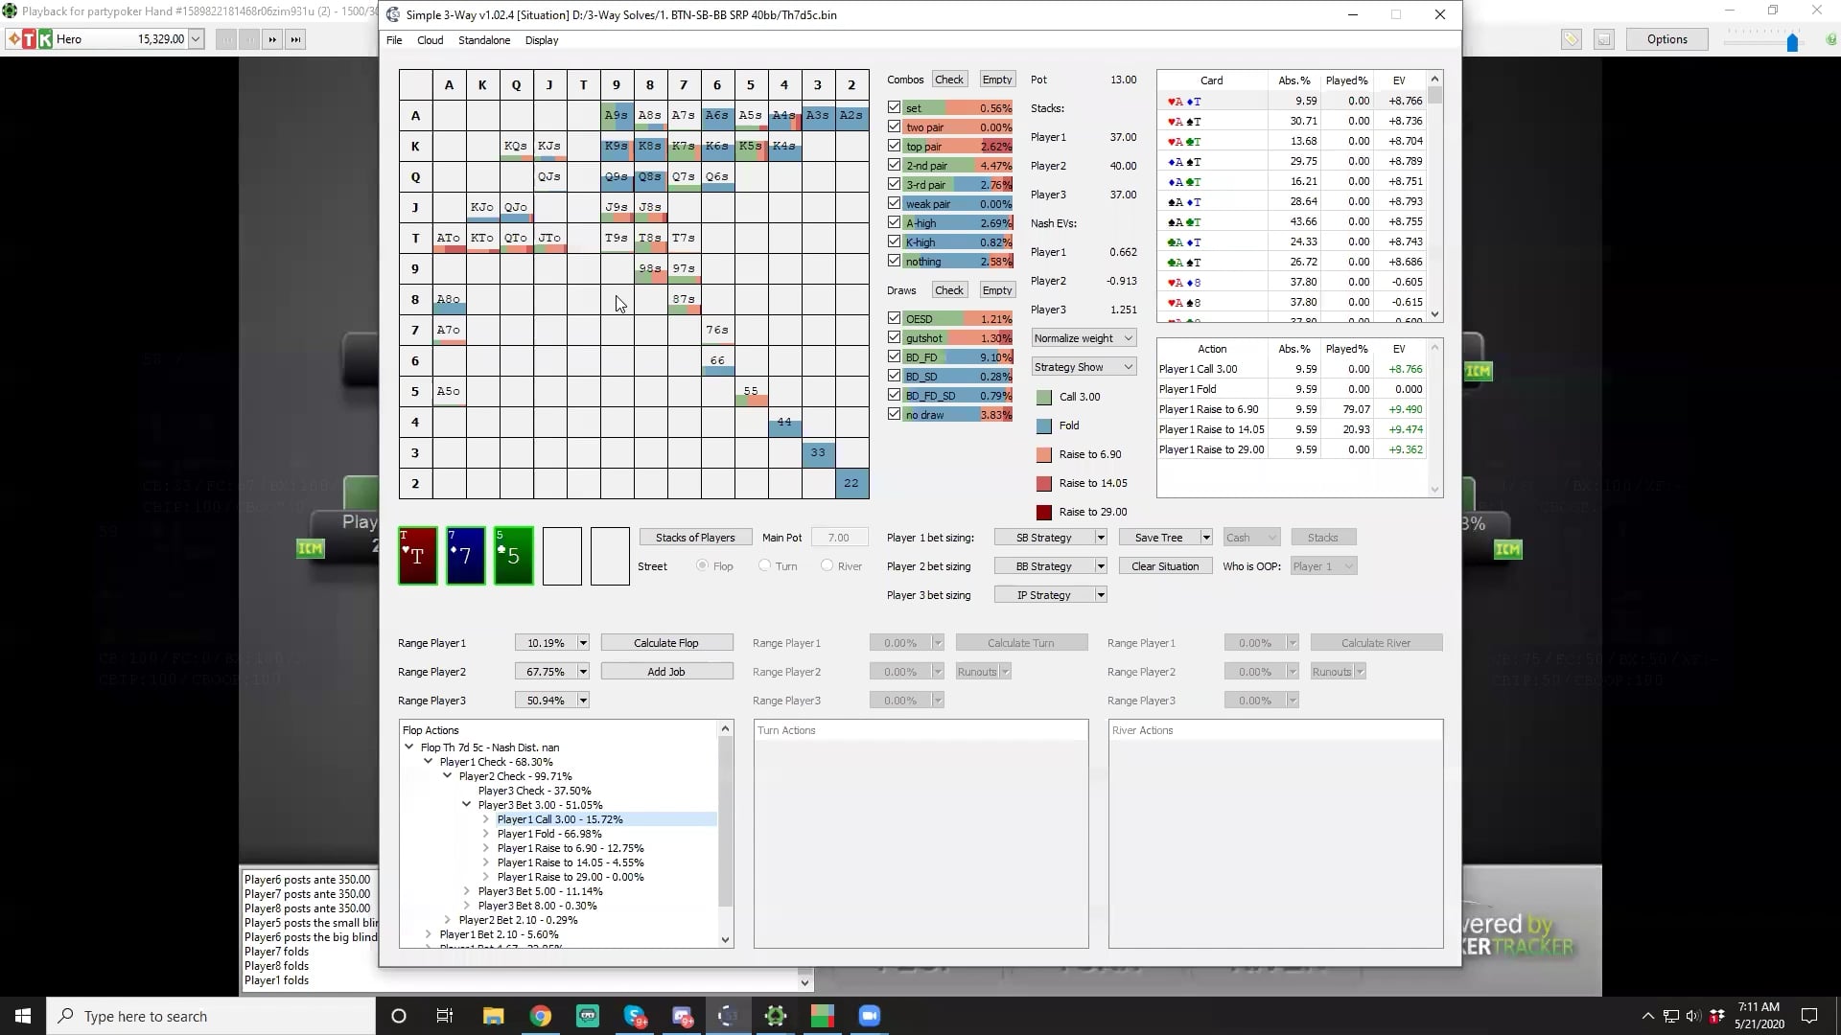This screenshot has height=1035, width=1841.
Task: Select the Turn street radio button
Action: coord(765,566)
